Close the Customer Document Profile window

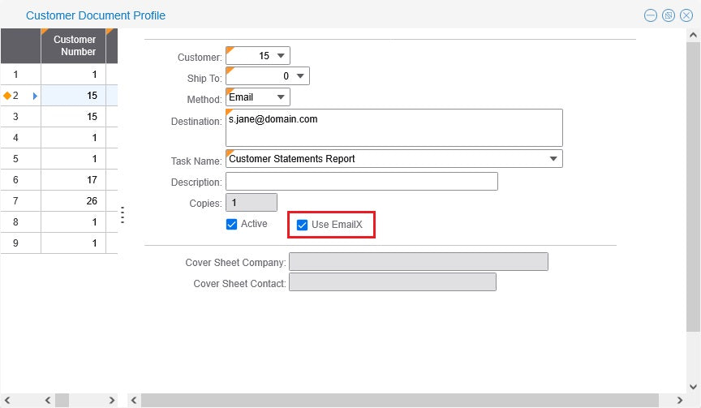pos(686,15)
